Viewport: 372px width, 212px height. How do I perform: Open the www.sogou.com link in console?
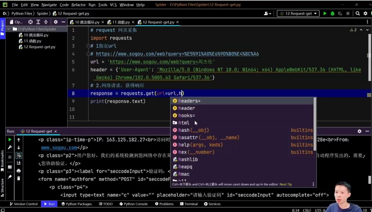click(59, 148)
